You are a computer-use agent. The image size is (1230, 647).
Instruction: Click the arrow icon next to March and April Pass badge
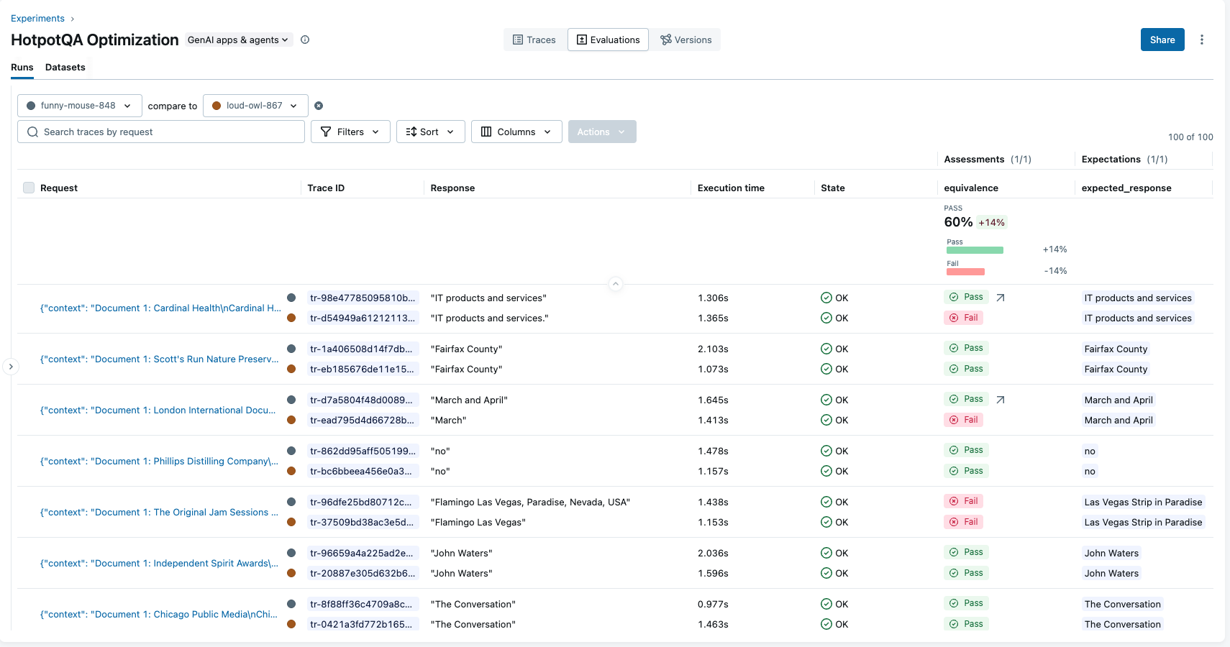[1000, 398]
